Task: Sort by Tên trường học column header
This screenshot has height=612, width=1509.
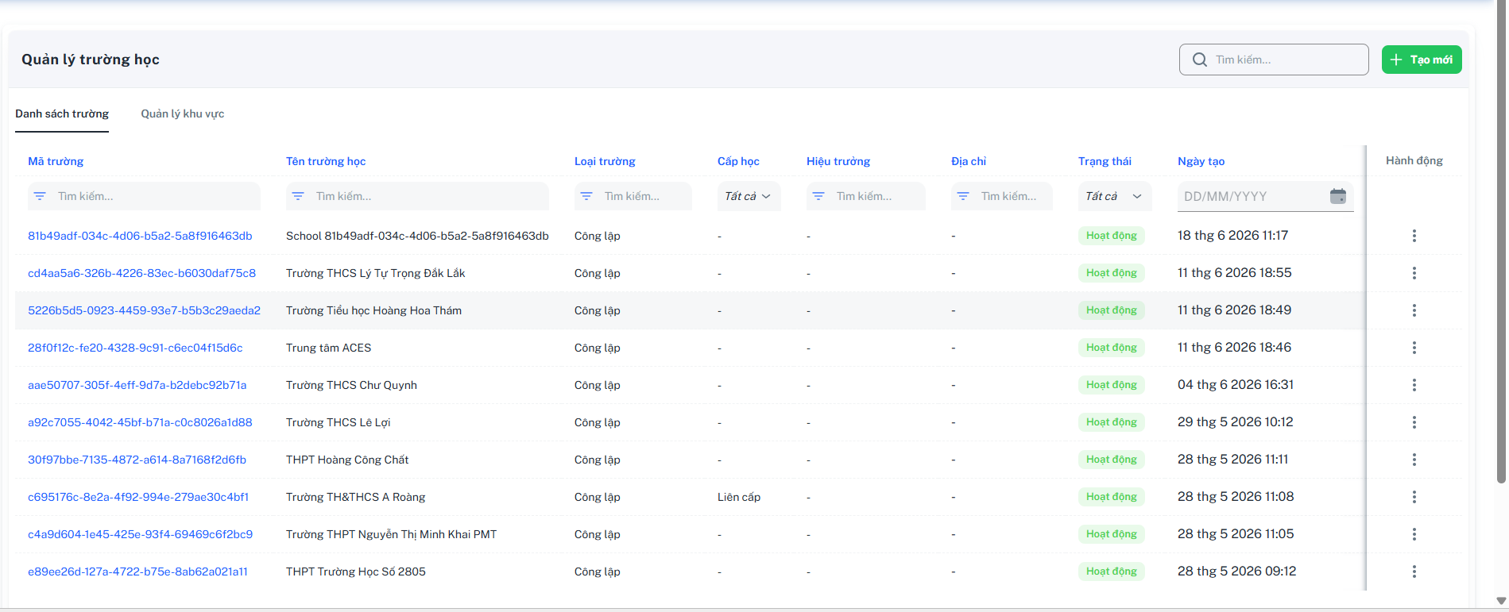Action: (x=326, y=161)
